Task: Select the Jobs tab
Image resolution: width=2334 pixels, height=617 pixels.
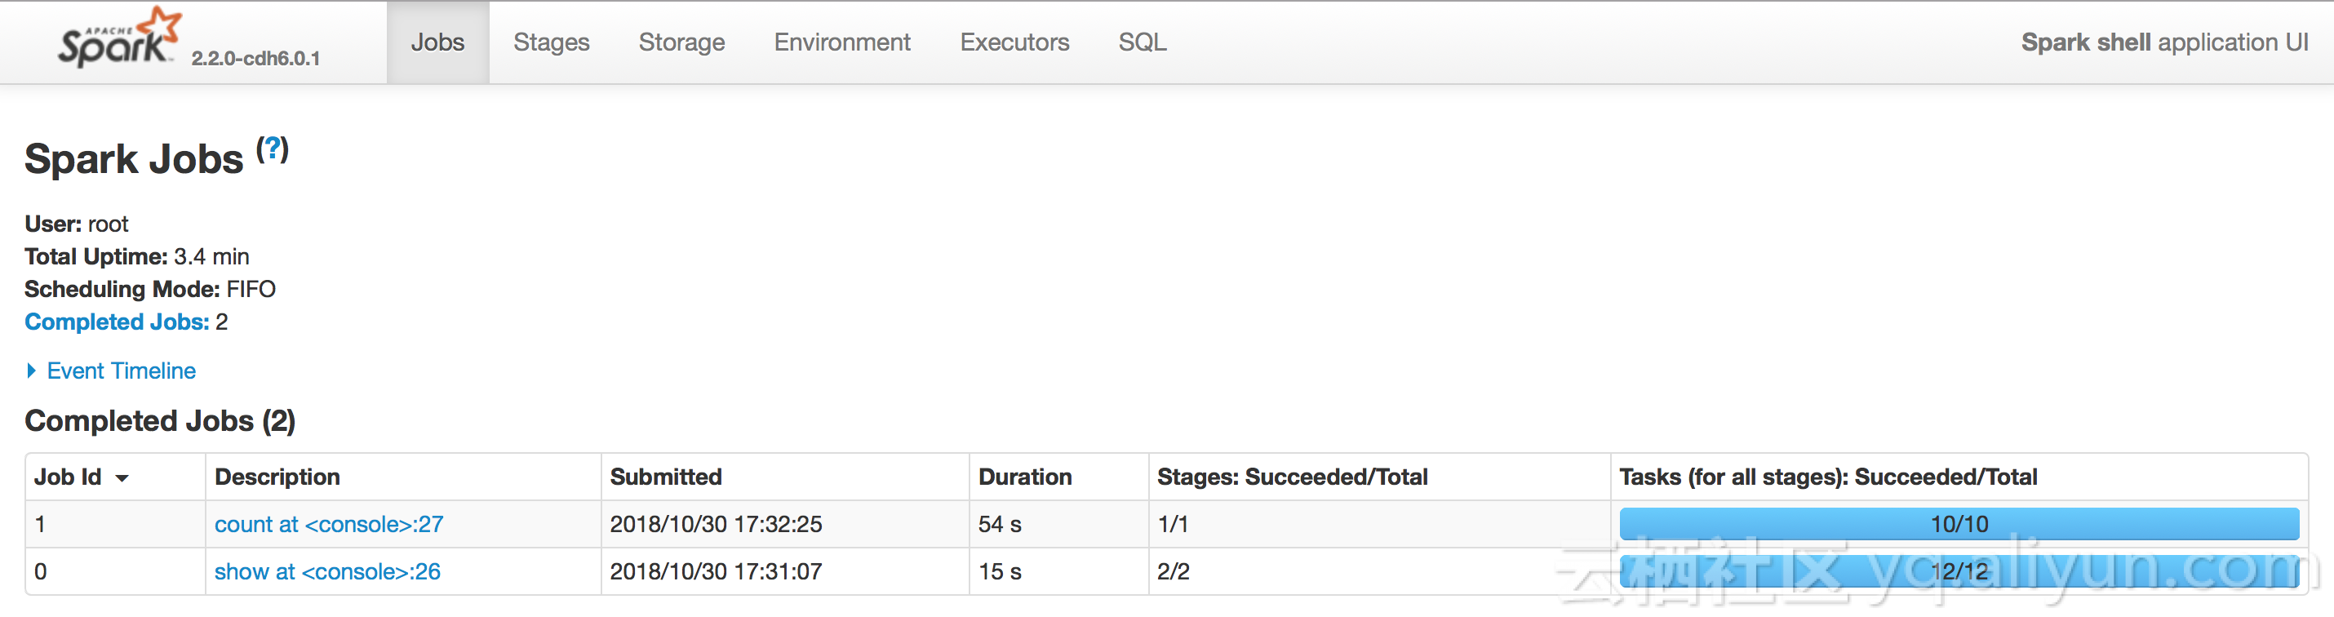Action: tap(437, 42)
